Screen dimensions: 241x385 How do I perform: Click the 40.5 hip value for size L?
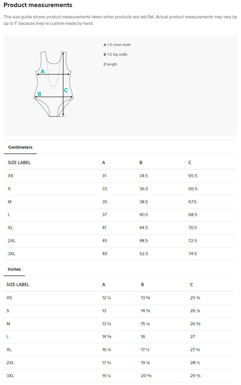[x=144, y=215]
